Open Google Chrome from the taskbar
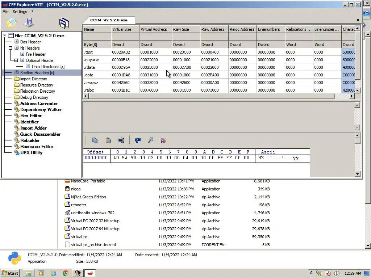The image size is (371, 278). point(66,274)
